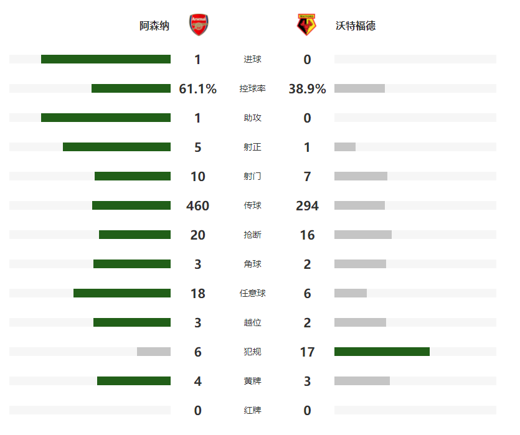Viewport: 520px width, 435px height.
Task: Select the 射正 stat label
Action: click(252, 147)
